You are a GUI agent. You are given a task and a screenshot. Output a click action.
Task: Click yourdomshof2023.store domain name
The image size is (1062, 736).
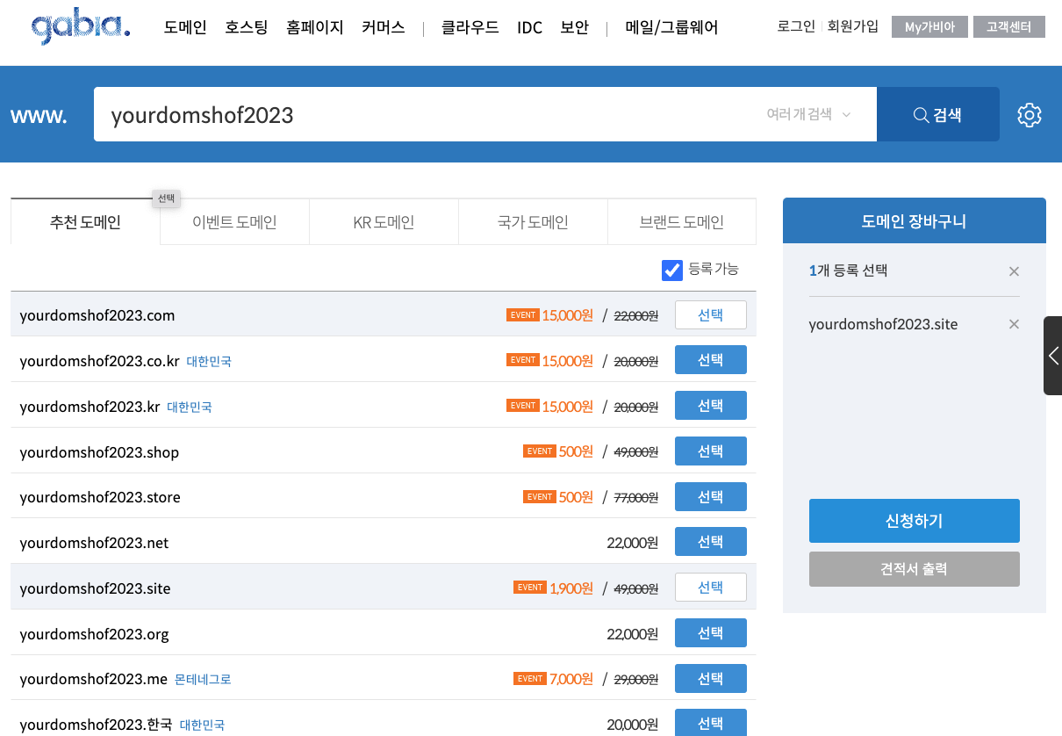tap(100, 497)
